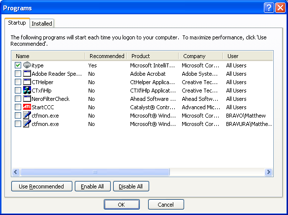This screenshot has height=215, width=288.
Task: Sort by the Product column header
Action: coord(153,56)
